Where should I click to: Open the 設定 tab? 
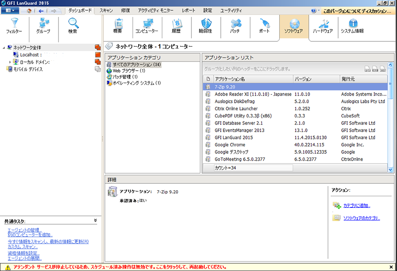(207, 11)
